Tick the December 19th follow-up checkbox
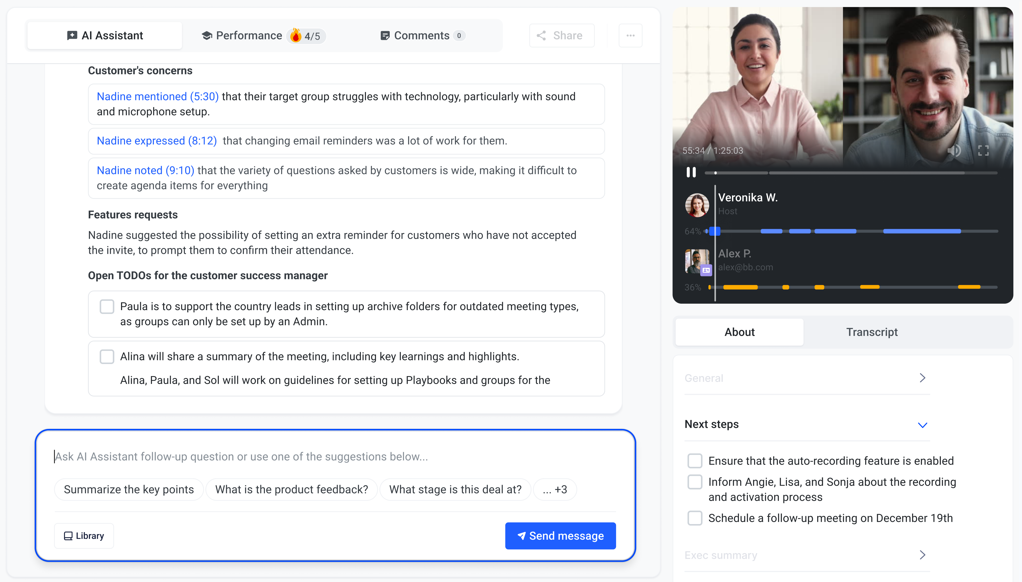The width and height of the screenshot is (1022, 582). point(695,518)
